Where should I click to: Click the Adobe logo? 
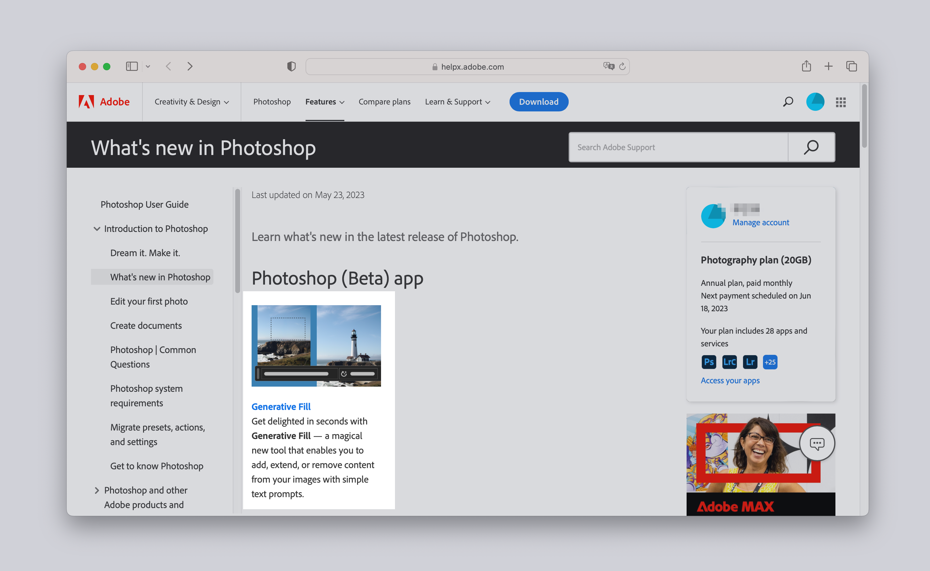point(104,102)
